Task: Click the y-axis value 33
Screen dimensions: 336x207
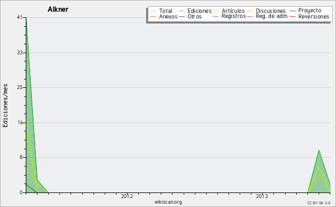Action: (x=20, y=53)
